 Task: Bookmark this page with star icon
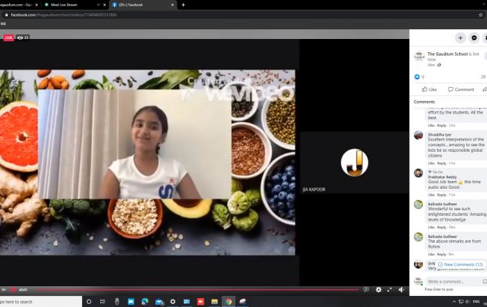[481, 15]
